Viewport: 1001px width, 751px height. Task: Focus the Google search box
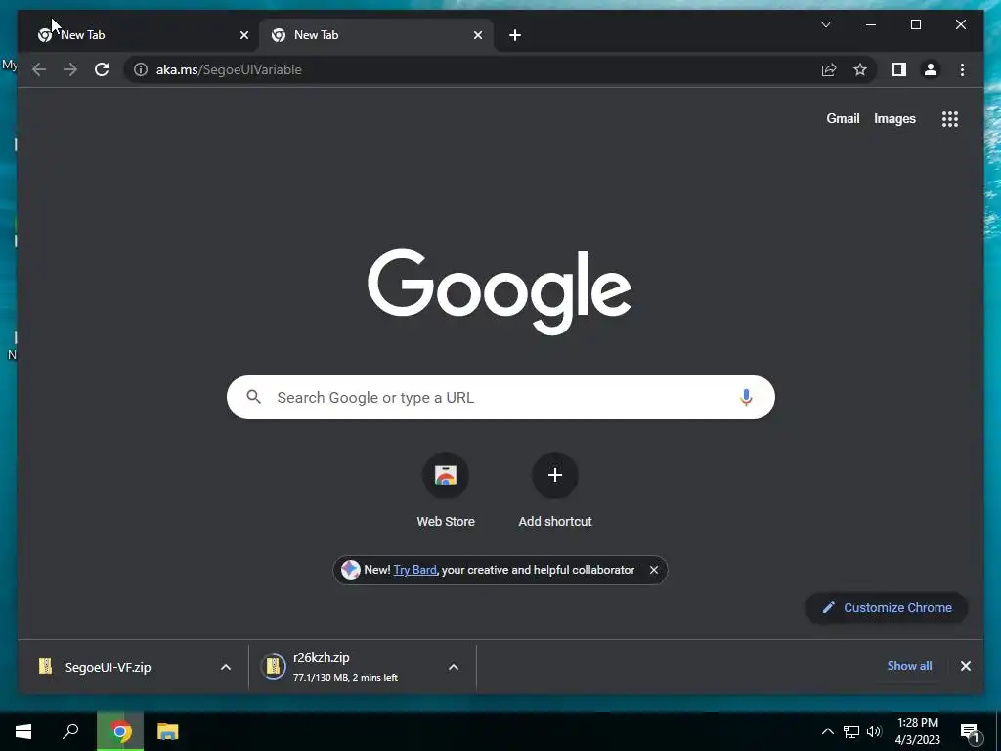coord(500,397)
